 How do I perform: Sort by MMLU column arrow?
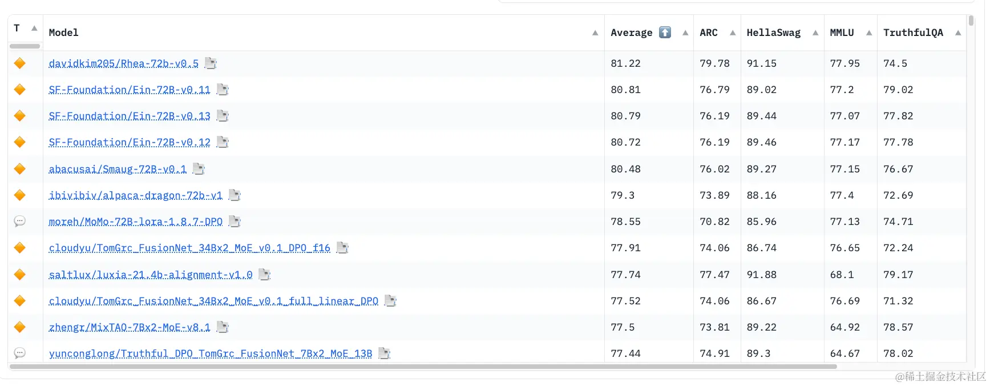[x=869, y=33]
